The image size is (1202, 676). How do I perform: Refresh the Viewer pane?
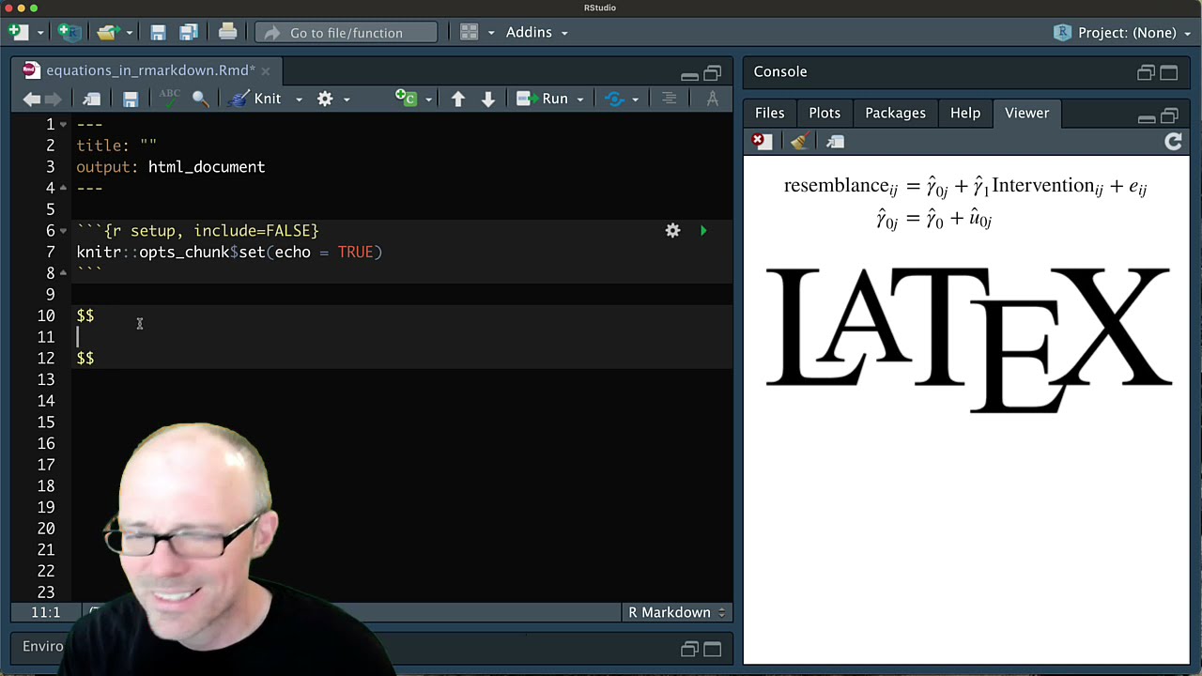(x=1173, y=142)
